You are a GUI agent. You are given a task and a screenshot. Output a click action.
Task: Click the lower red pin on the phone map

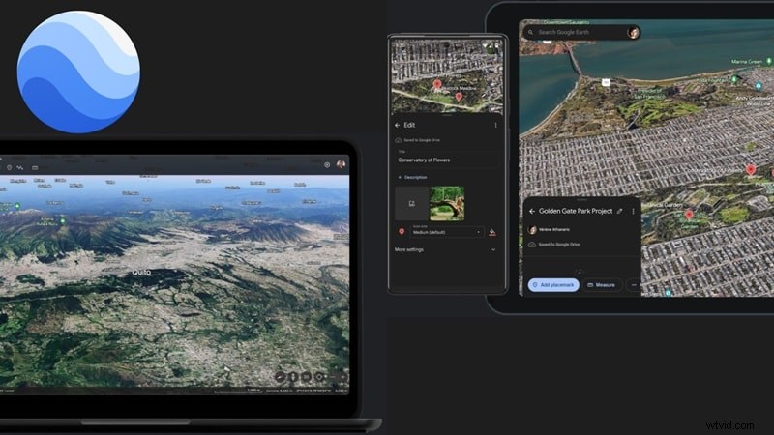459,96
